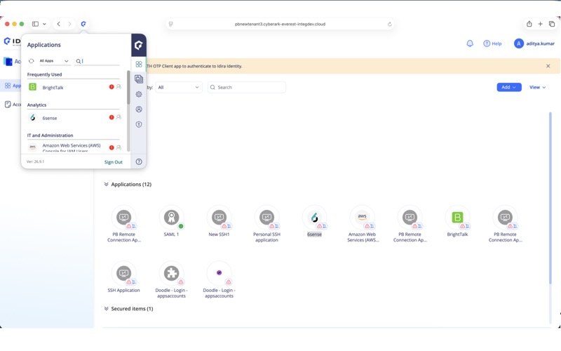Select the Applications grid tab in popup sidebar
The width and height of the screenshot is (561, 351).
point(139,64)
